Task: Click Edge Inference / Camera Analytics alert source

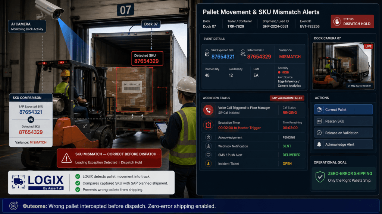Action: click(289, 84)
